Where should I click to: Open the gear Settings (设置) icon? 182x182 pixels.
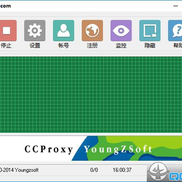pyautogui.click(x=35, y=30)
